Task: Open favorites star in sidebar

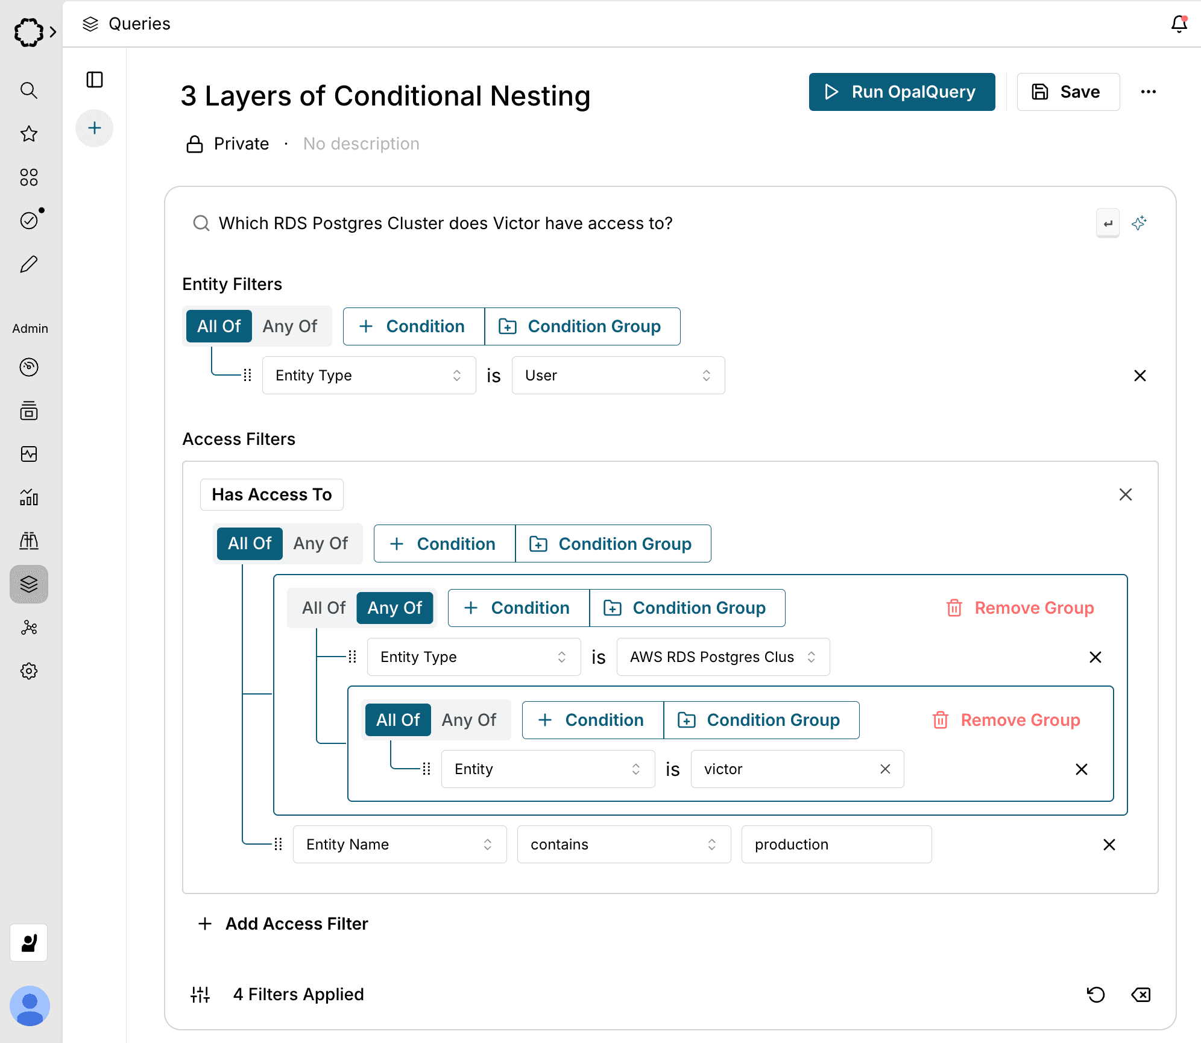Action: (x=29, y=134)
